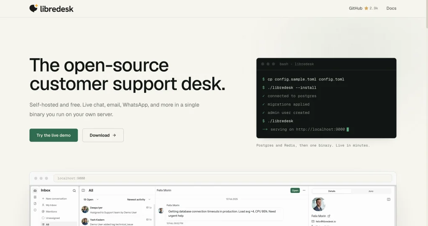Image resolution: width=428 pixels, height=226 pixels.
Task: Click serving on http://localhost:9000 terminal line
Action: click(308, 129)
